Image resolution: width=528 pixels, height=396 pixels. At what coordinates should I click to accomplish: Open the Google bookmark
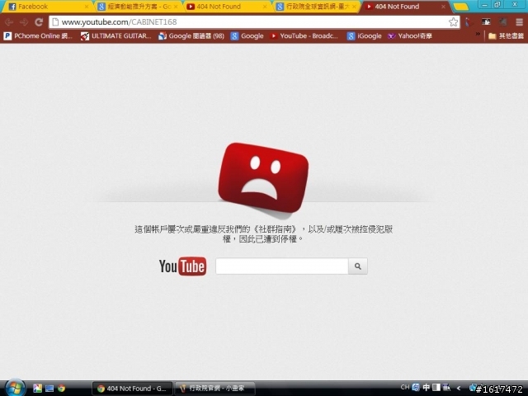(247, 36)
